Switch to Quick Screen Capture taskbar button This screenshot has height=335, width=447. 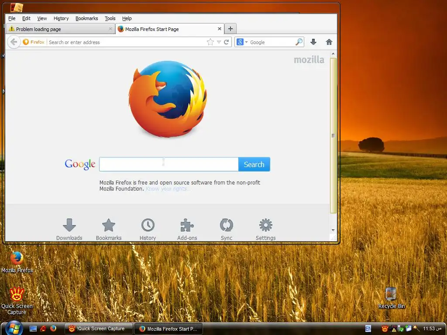click(x=99, y=328)
